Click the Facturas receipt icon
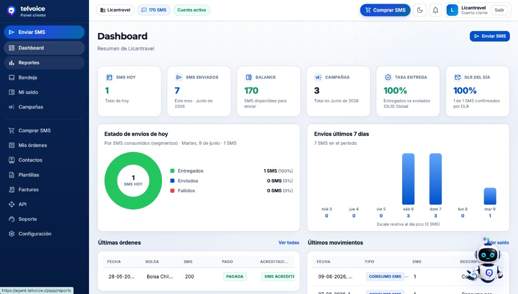Image resolution: width=518 pixels, height=294 pixels. pos(12,190)
